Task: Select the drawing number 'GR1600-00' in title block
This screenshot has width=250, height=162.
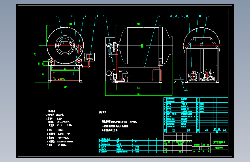Action: click(x=219, y=148)
